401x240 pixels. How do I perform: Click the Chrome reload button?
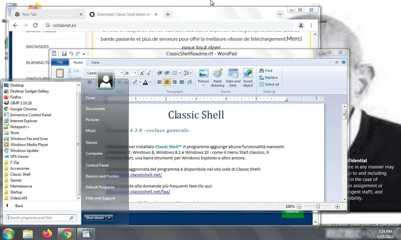(35, 25)
